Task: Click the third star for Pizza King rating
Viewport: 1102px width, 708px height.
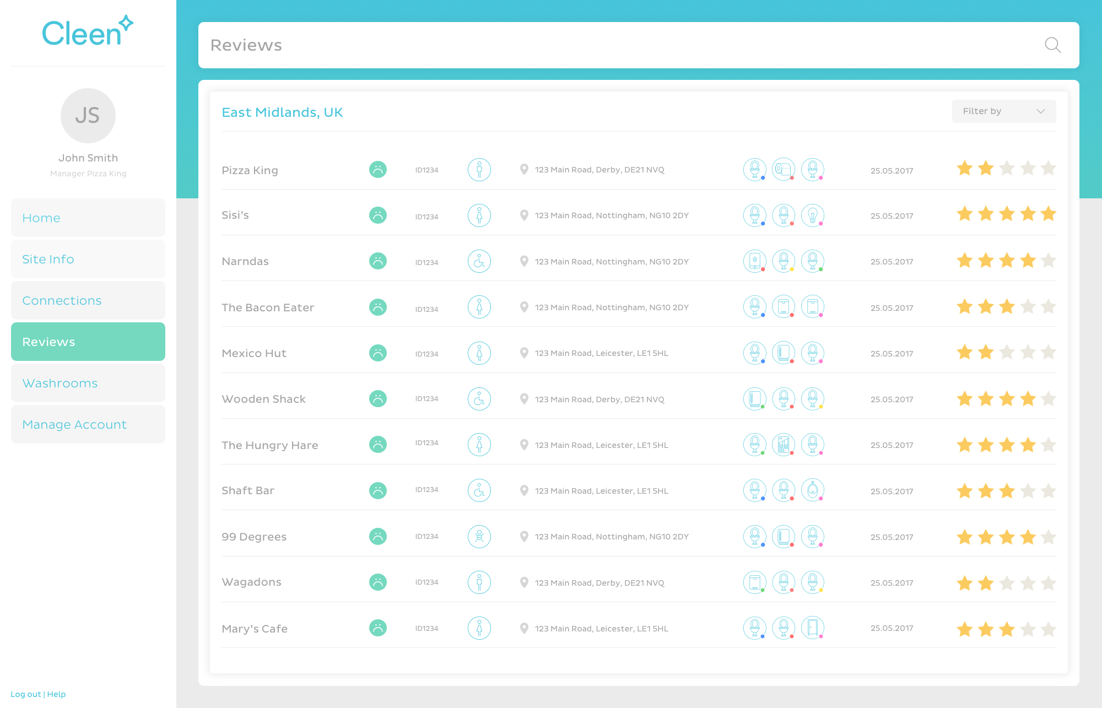Action: click(1007, 169)
